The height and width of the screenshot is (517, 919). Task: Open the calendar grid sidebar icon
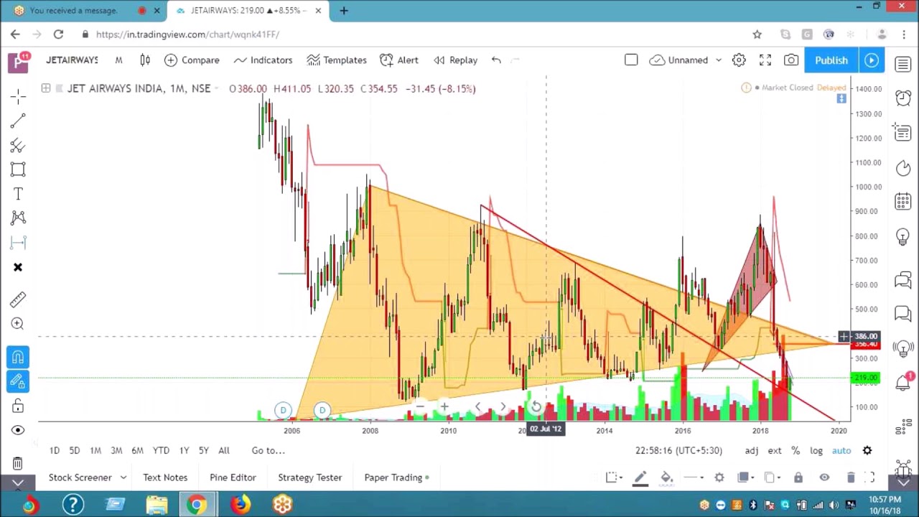point(903,202)
